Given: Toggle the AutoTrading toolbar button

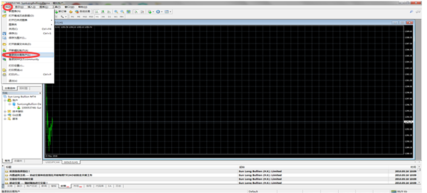Looking at the screenshot, I should pyautogui.click(x=82, y=11).
